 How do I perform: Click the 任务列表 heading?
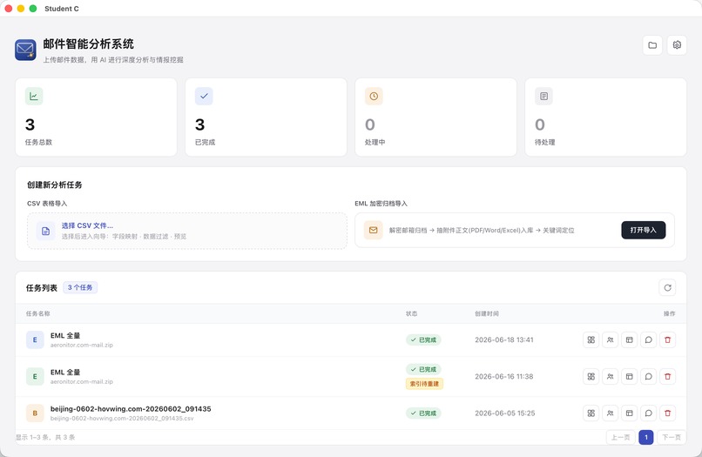[42, 288]
